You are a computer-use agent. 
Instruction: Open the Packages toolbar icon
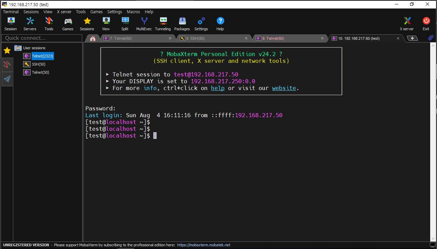tap(182, 24)
